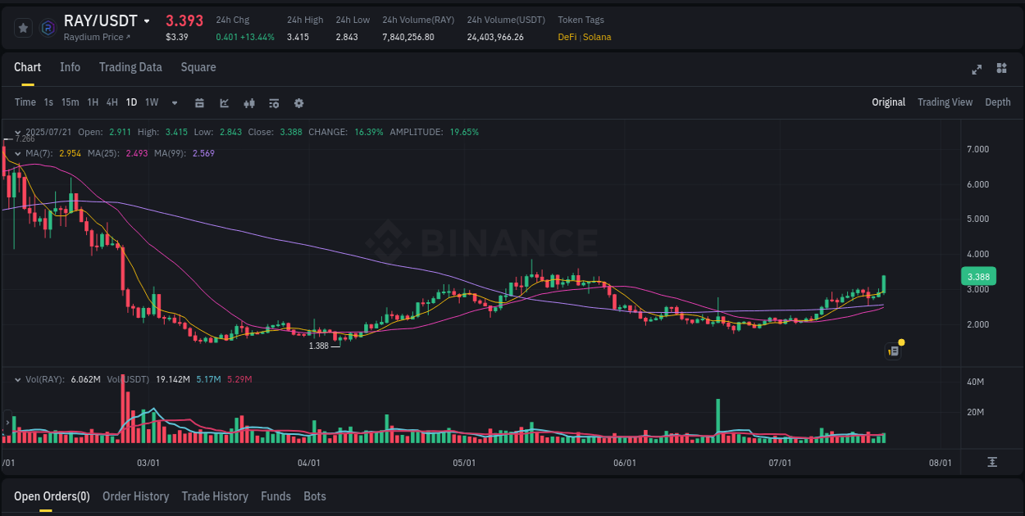Click the chat bubble icon with yellow notification dot
The height and width of the screenshot is (516, 1025).
[892, 350]
